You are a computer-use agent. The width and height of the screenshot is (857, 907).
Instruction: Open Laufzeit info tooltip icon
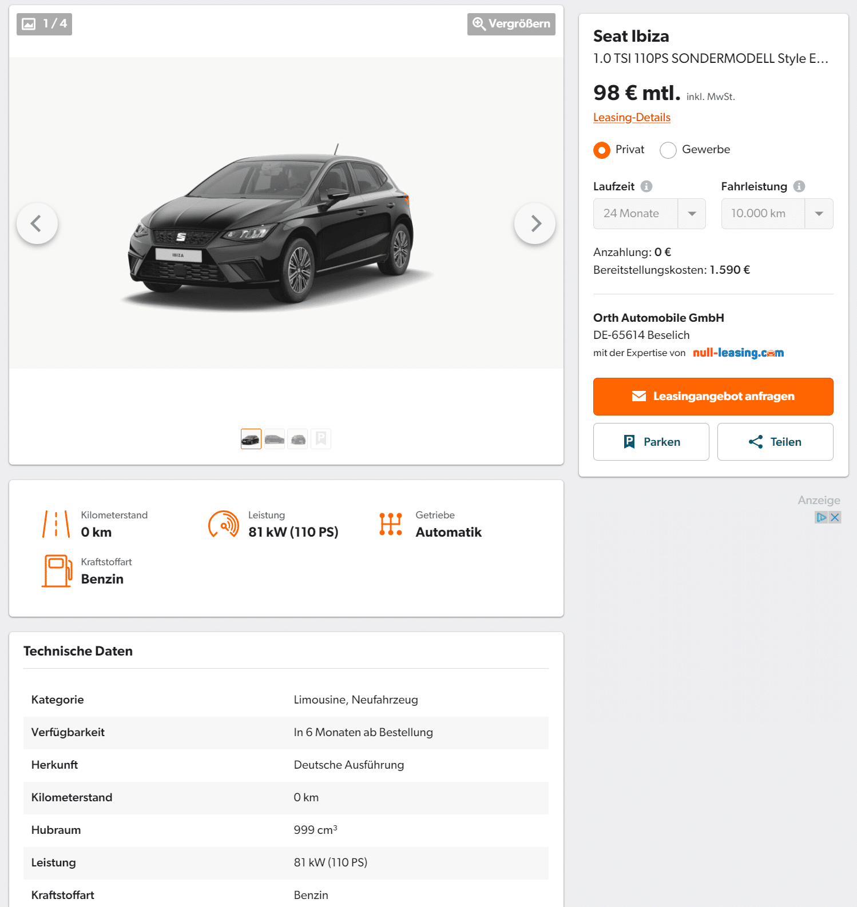point(646,186)
